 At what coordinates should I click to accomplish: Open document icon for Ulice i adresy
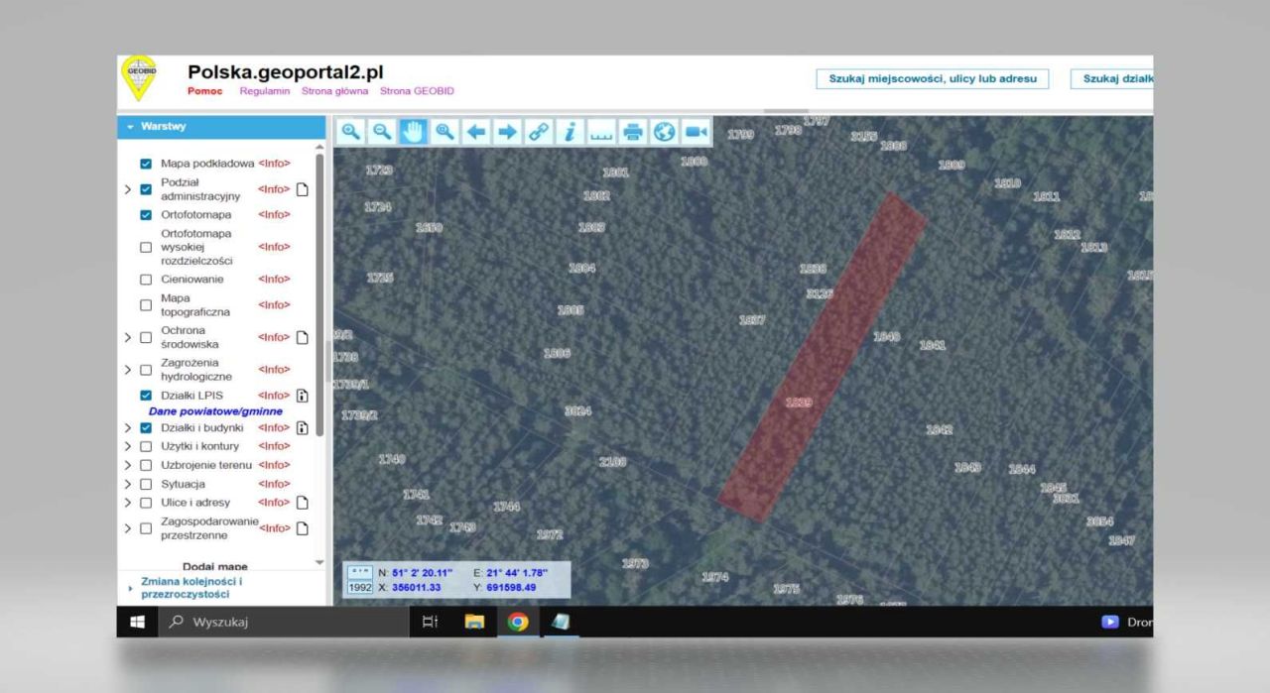(x=304, y=503)
